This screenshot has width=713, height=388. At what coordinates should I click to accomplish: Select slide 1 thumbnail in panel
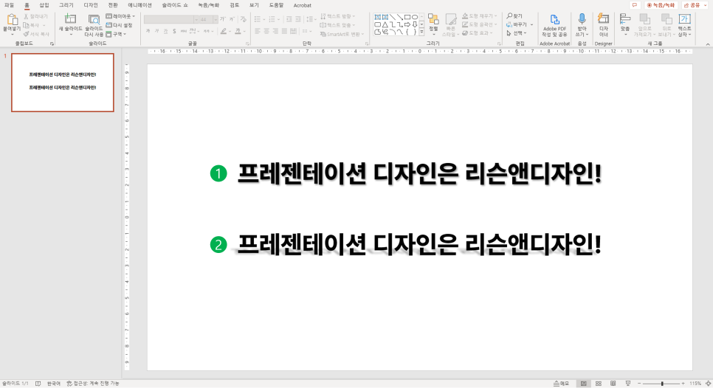tap(63, 82)
